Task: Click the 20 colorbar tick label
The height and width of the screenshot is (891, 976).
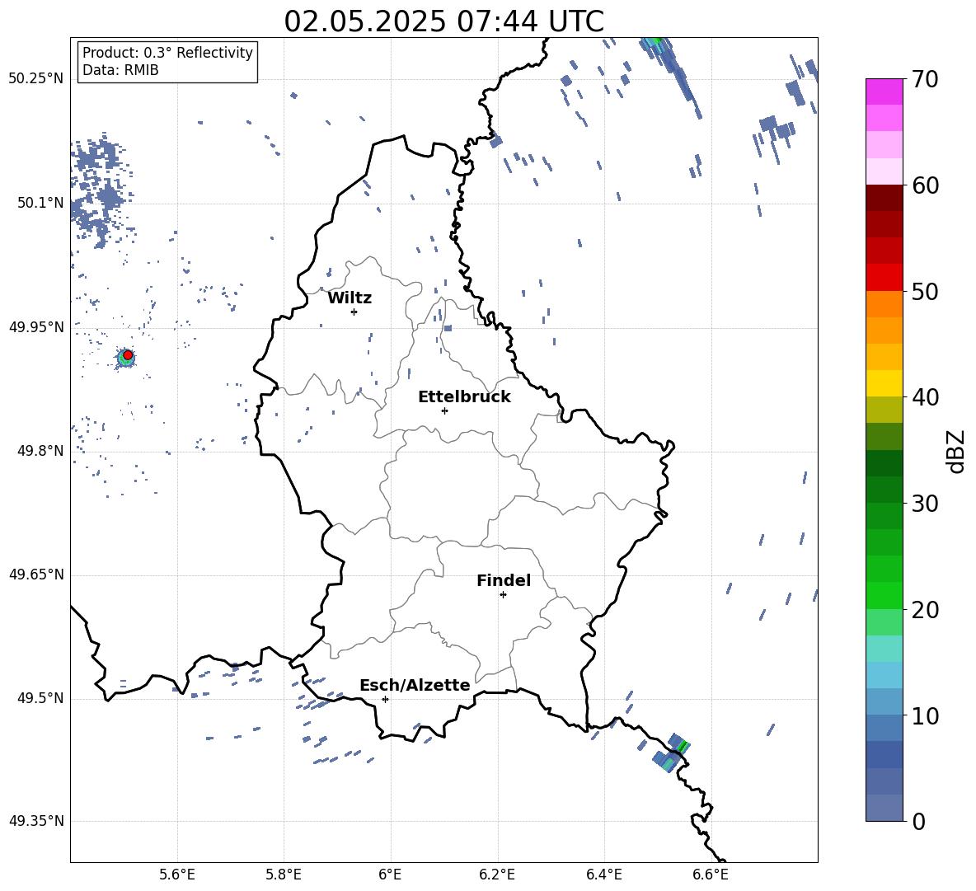Action: pos(925,610)
